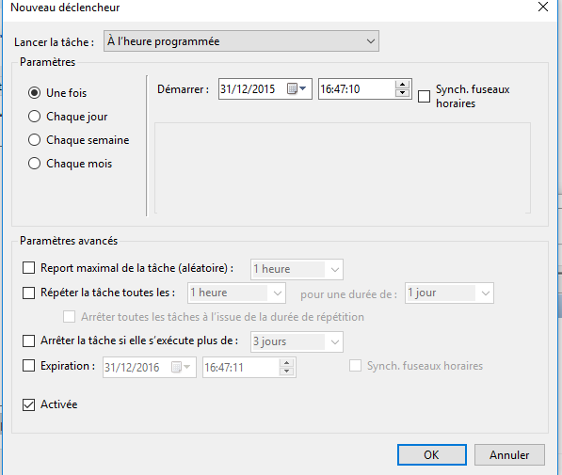Open the 3 jours stop-task dropdown
Image resolution: width=562 pixels, height=475 pixels.
pos(297,341)
